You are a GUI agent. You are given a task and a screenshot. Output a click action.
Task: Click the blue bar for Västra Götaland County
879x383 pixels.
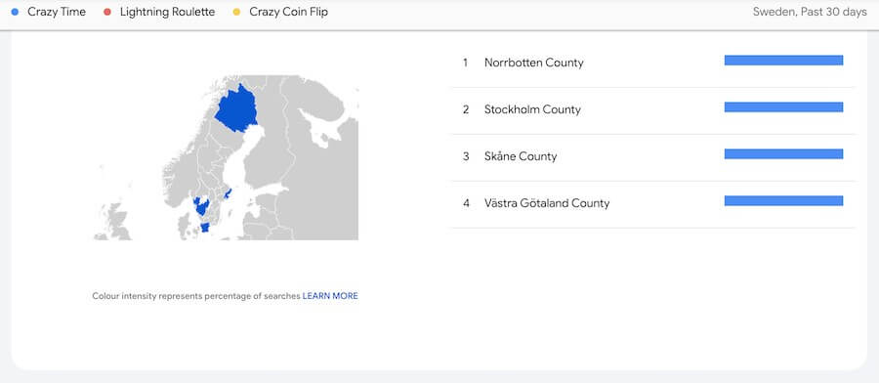point(783,200)
